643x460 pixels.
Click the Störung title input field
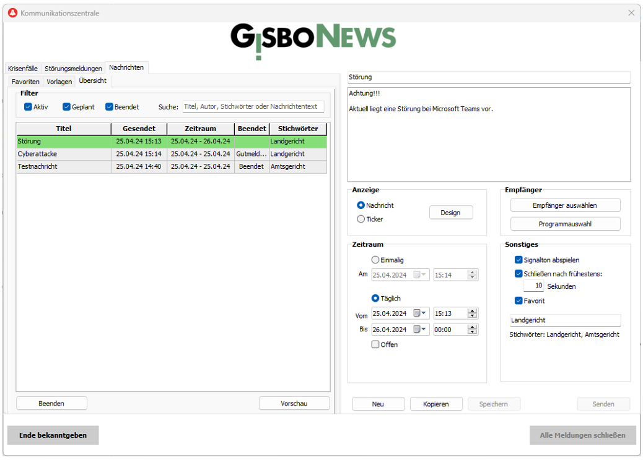tap(489, 77)
